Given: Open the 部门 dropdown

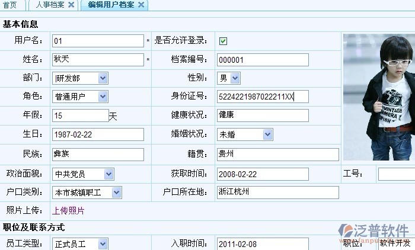Looking at the screenshot, I should pos(103,78).
